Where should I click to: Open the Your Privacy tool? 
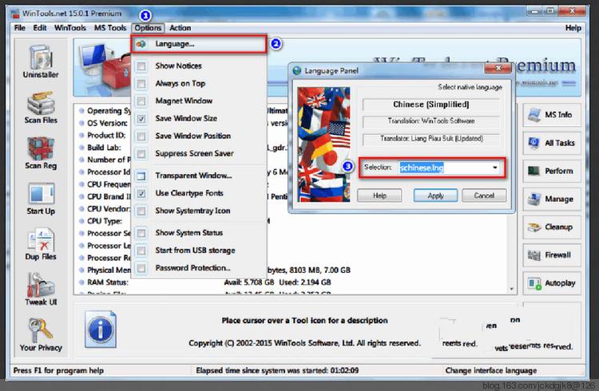point(41,335)
